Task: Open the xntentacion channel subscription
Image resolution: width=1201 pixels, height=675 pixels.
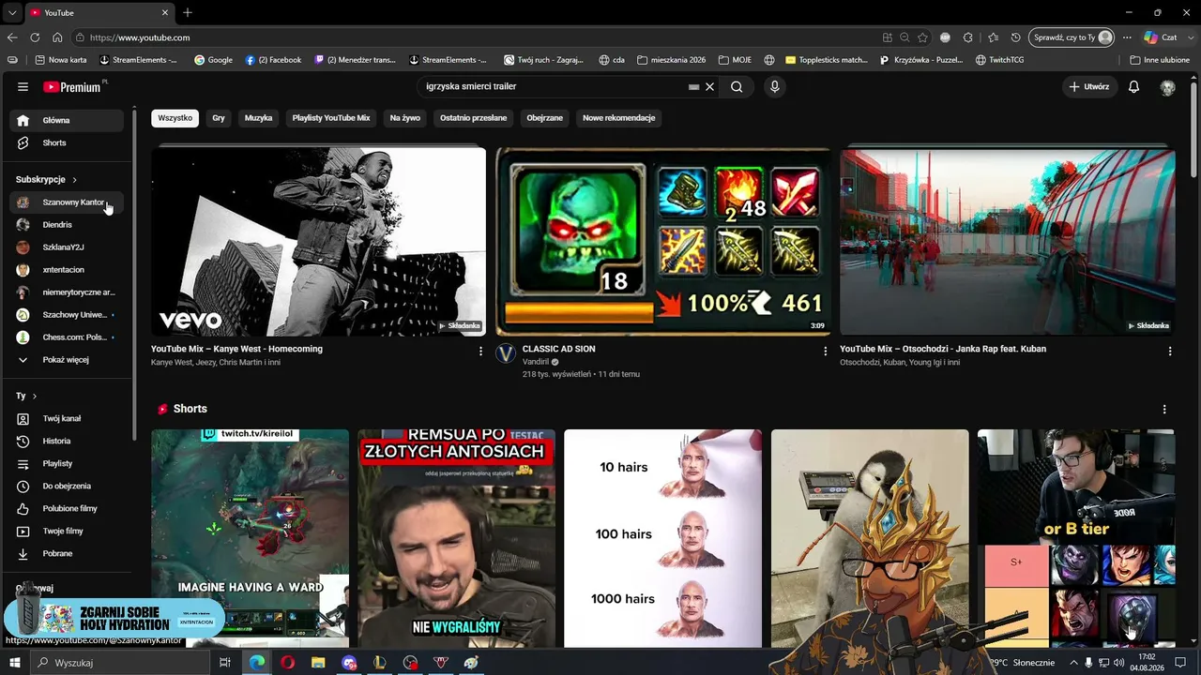Action: [67, 270]
